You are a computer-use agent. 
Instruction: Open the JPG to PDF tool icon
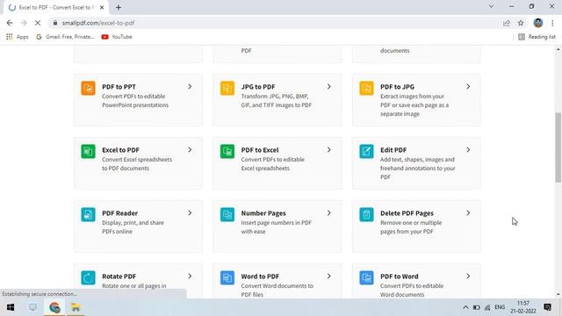point(227,88)
